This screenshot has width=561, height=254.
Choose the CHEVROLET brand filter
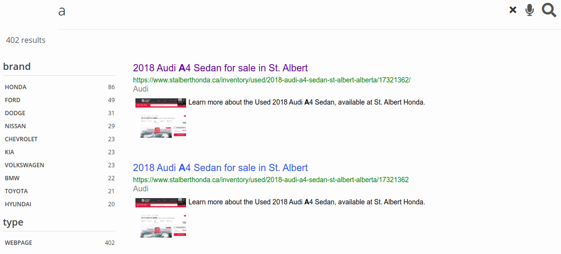coord(21,139)
